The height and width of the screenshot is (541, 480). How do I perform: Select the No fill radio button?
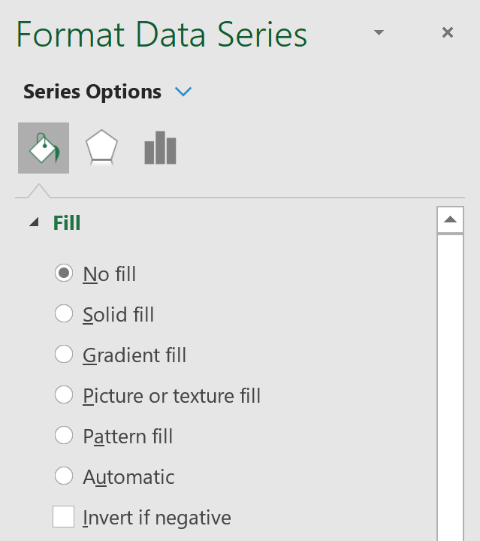tap(64, 274)
